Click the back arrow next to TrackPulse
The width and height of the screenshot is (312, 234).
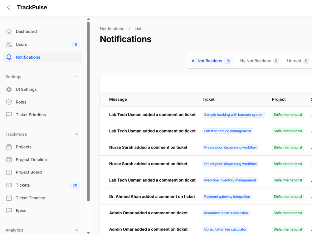pos(8,7)
